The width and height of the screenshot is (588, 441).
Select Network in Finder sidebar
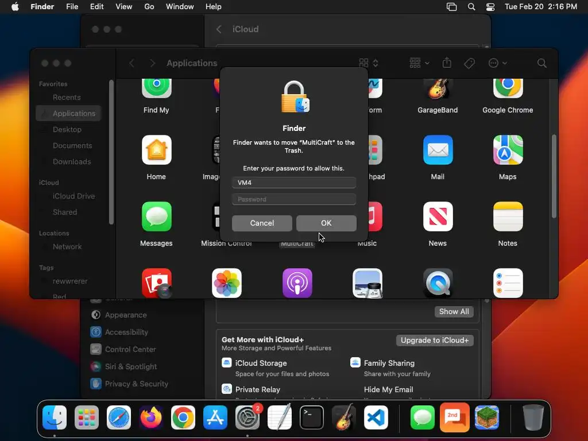pos(68,247)
